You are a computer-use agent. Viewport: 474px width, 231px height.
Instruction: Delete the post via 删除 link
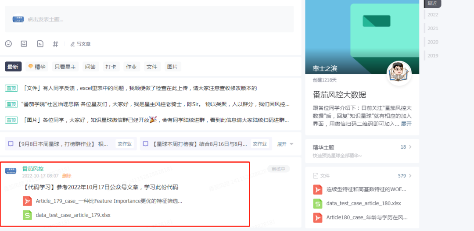[67, 176]
